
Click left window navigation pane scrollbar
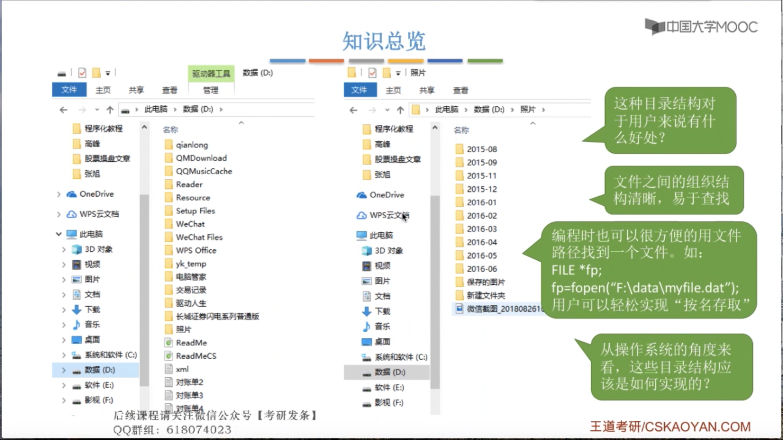tap(144, 290)
